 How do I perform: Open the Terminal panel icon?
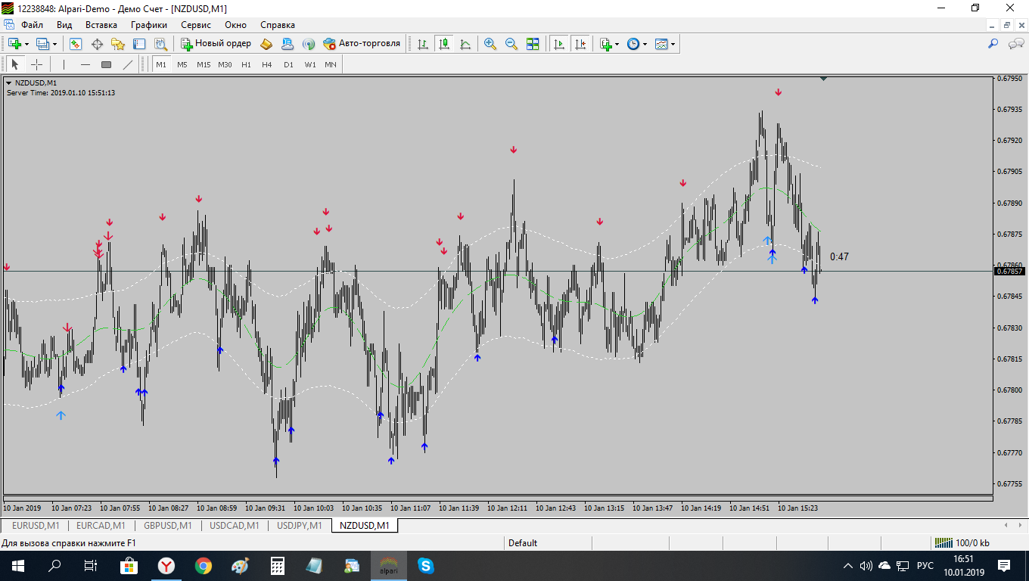coord(139,44)
